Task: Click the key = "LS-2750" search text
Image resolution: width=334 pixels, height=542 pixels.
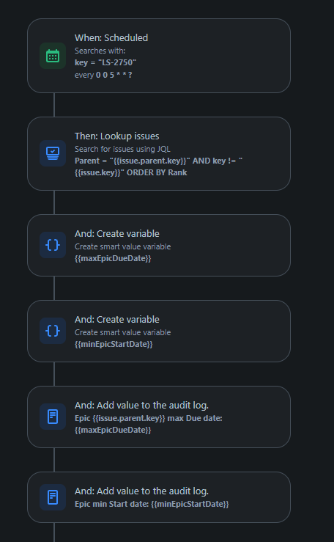Action: [x=105, y=62]
